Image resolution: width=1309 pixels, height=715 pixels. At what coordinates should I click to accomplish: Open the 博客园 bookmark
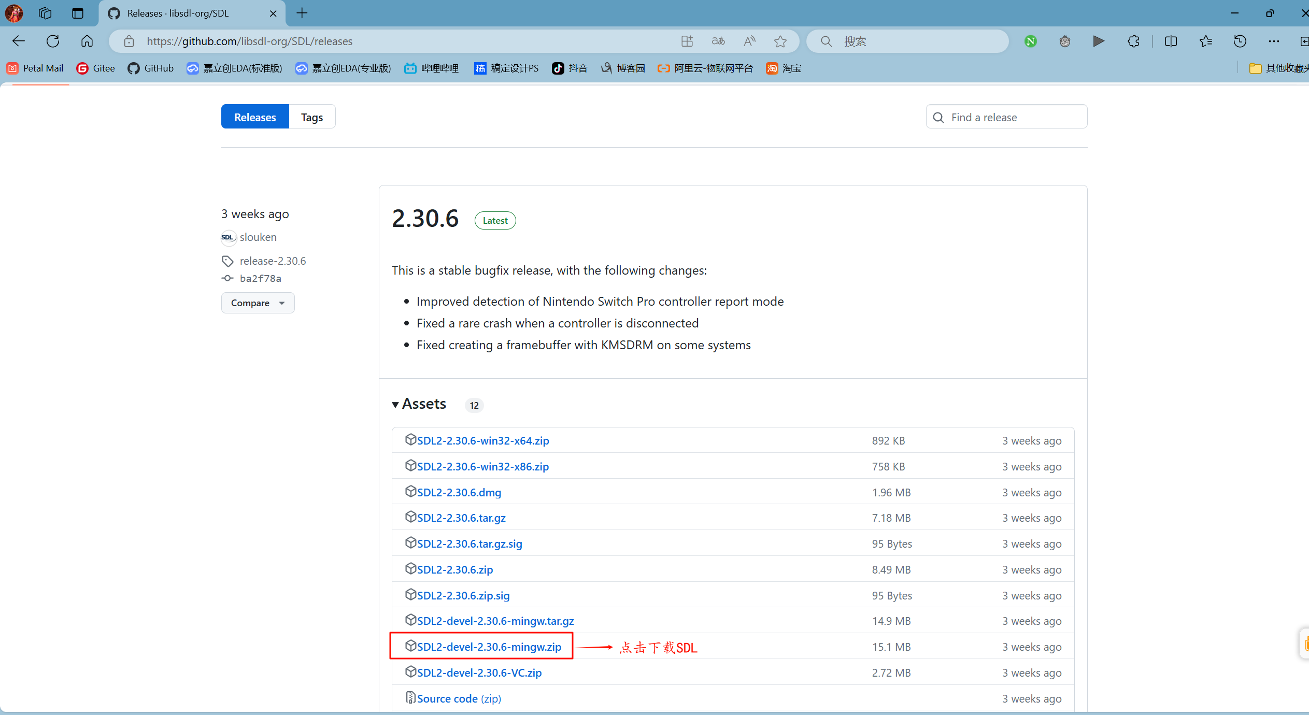point(623,68)
